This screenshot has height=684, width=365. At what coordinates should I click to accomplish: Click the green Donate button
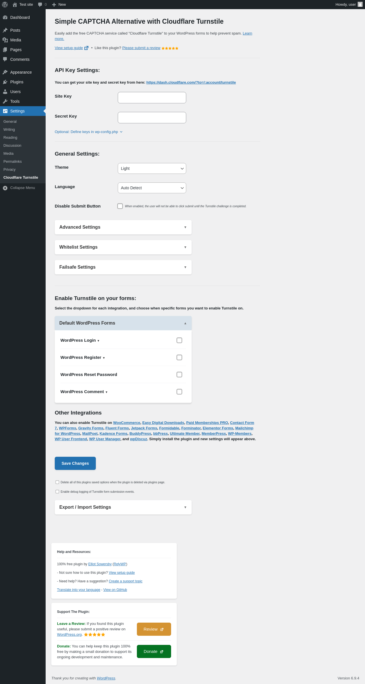[154, 651]
